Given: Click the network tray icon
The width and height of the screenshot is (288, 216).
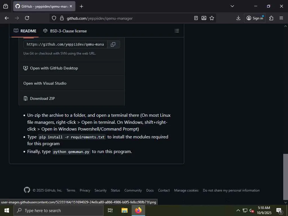Looking at the screenshot, I should pyautogui.click(x=245, y=210).
